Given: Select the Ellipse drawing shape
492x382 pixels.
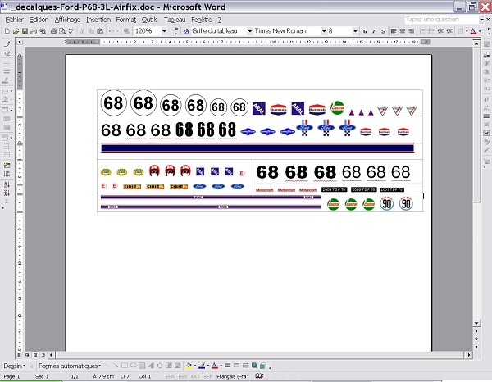Looking at the screenshot, I should [x=134, y=366].
